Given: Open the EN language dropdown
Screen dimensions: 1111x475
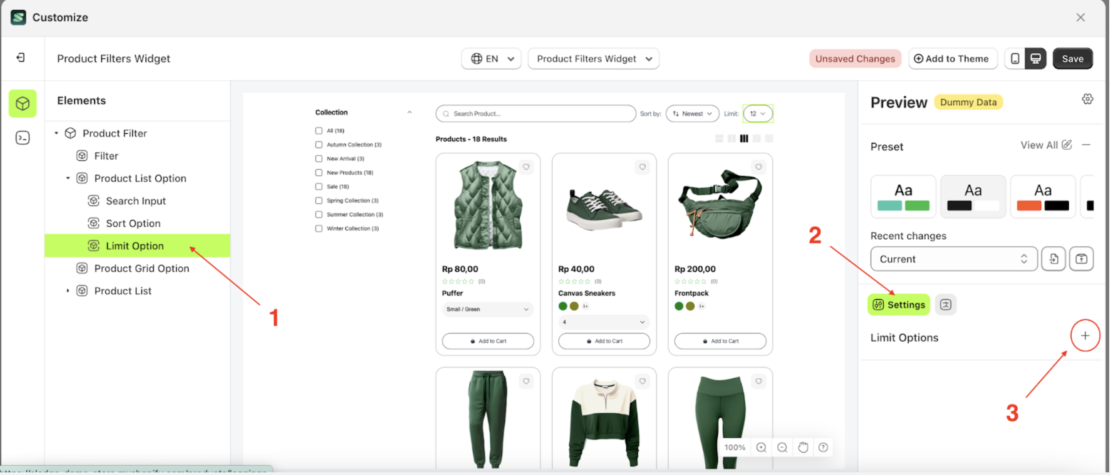Looking at the screenshot, I should pos(491,59).
